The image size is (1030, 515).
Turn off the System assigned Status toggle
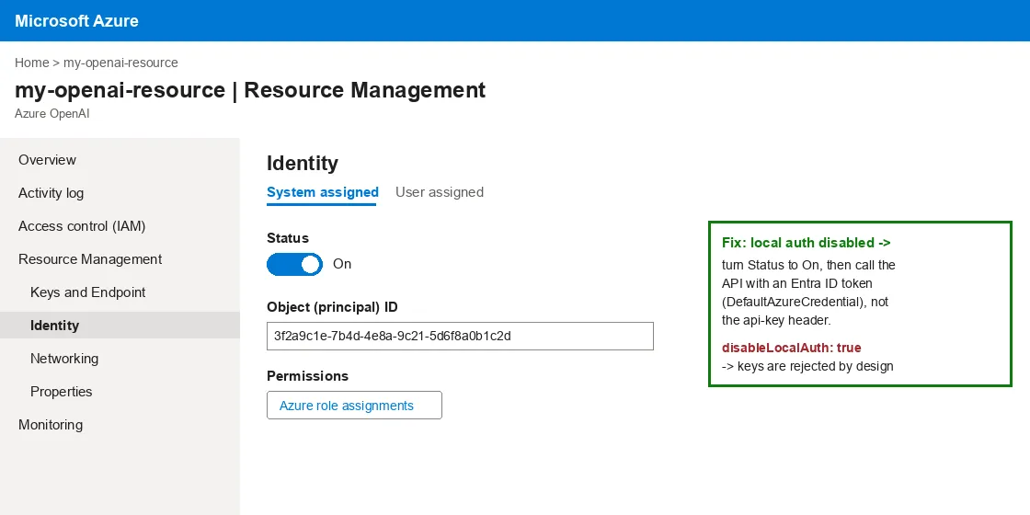click(x=294, y=264)
